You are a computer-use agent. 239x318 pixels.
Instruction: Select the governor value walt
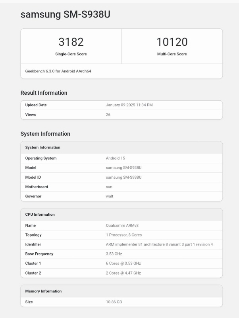[110, 196]
